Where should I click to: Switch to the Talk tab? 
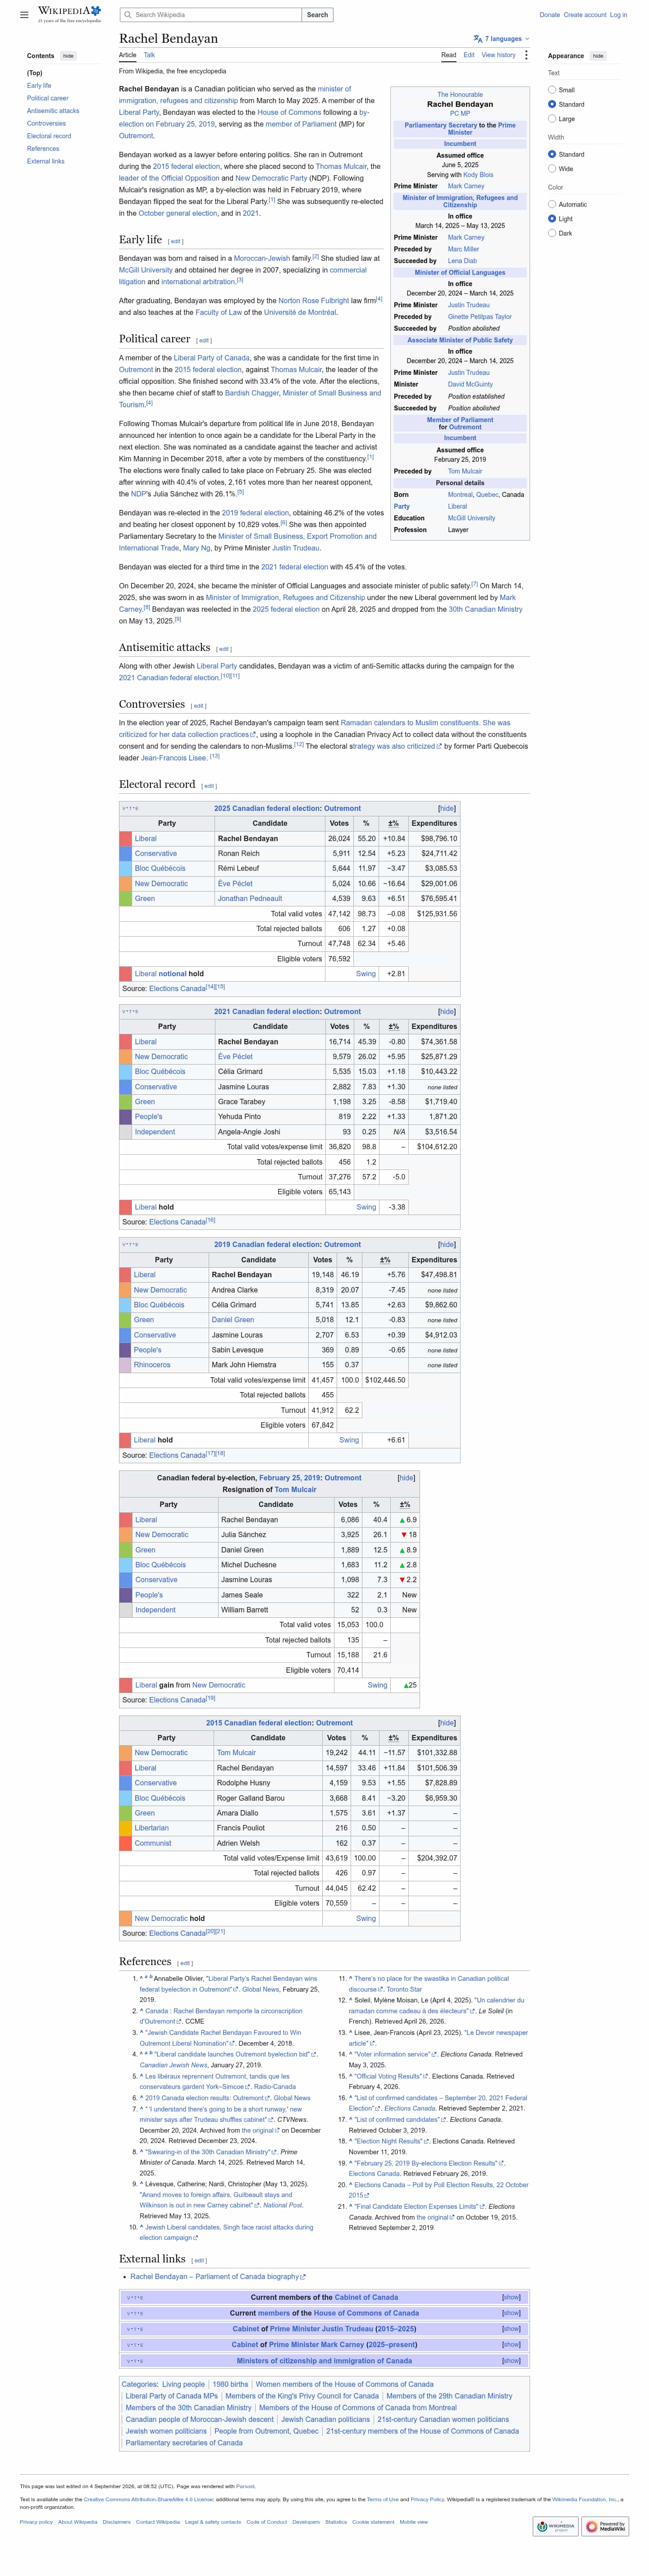pyautogui.click(x=149, y=55)
